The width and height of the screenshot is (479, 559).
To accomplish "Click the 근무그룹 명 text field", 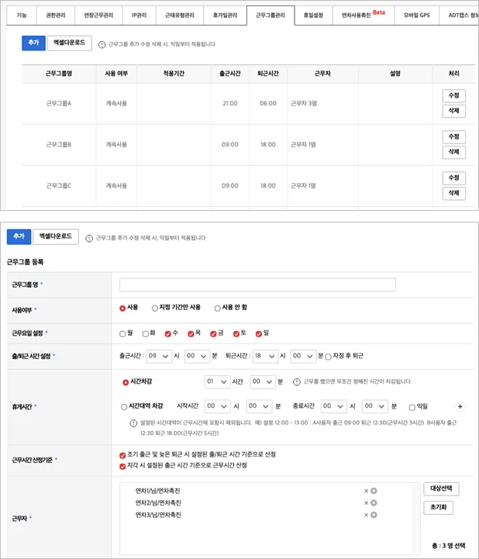I will (x=257, y=285).
